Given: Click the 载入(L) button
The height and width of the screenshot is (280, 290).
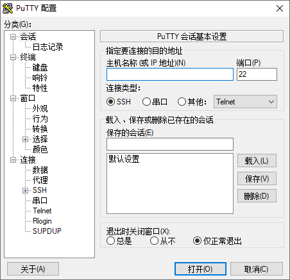Looking at the screenshot, I should tap(257, 161).
